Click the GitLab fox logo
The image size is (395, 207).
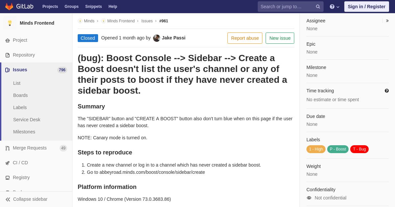pos(9,7)
